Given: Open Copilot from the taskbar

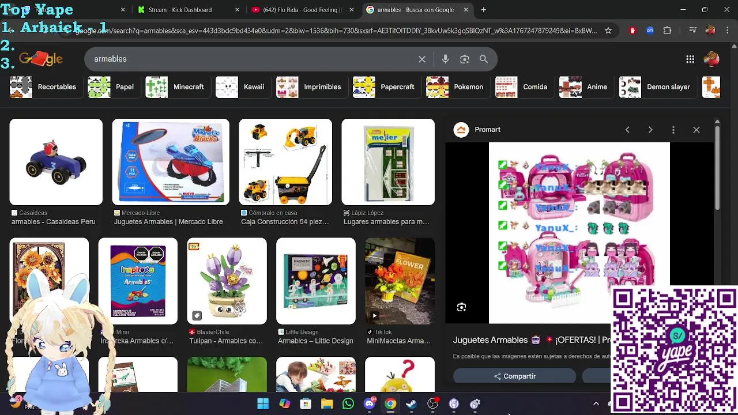Looking at the screenshot, I should tap(284, 403).
